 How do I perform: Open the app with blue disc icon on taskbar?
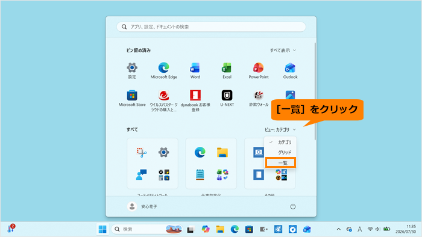coord(292,229)
